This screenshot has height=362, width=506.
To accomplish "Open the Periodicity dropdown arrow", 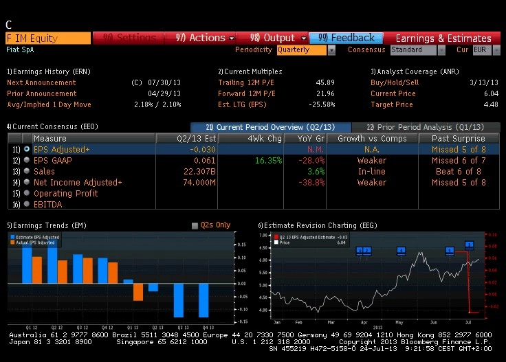I will tap(331, 50).
